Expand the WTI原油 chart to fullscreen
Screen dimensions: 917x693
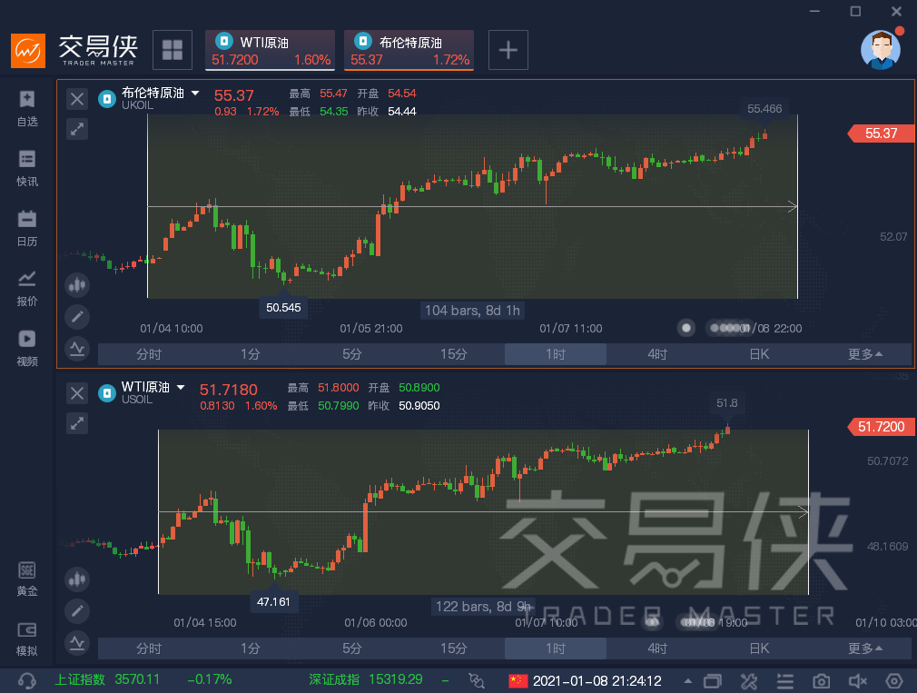click(x=77, y=423)
